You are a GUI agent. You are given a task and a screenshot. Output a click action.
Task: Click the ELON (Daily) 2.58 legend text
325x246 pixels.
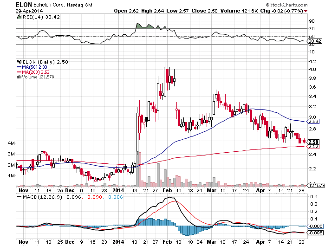(x=45, y=62)
